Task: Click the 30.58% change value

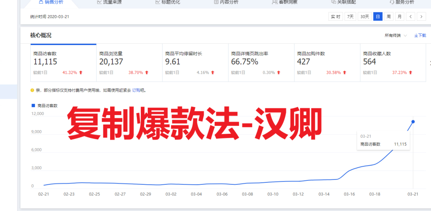Action: coord(334,73)
